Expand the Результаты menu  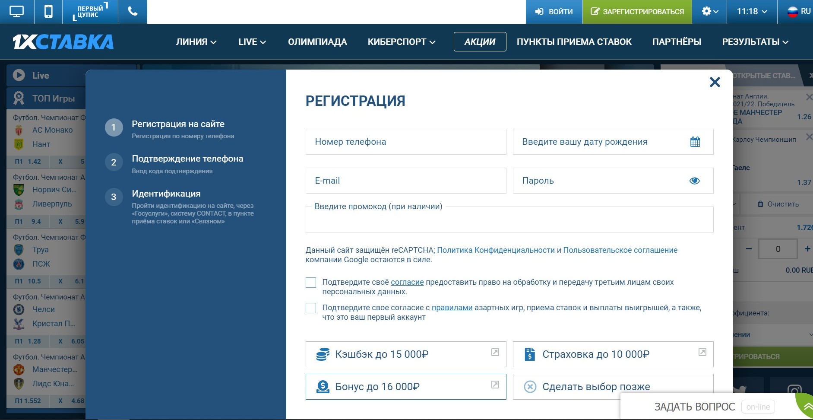(x=755, y=42)
